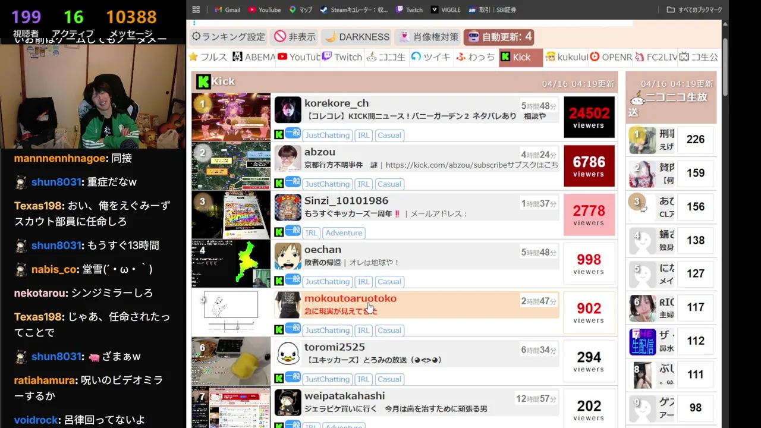This screenshot has height=428, width=761.
Task: Click the Kick logo in ranking header
Action: 203,81
